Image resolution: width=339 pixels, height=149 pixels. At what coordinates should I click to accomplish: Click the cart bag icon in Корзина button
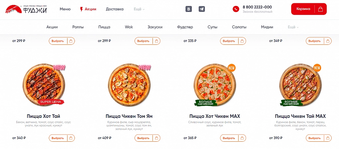click(x=320, y=9)
